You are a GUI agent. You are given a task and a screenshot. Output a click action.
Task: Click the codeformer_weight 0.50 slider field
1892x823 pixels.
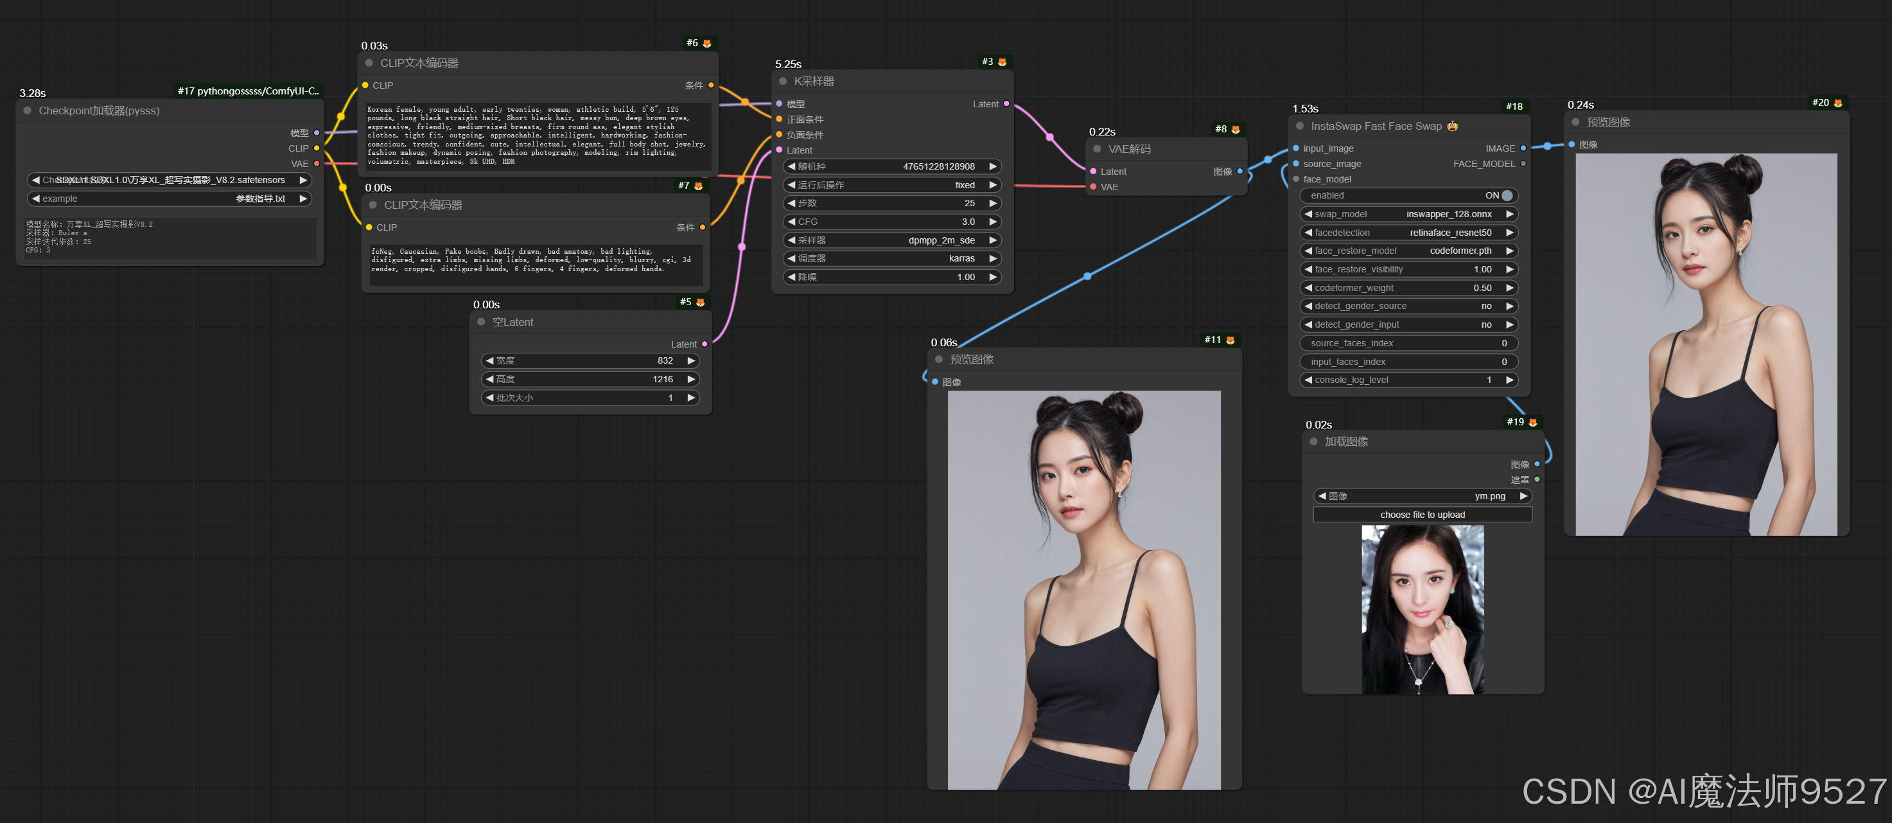tap(1408, 288)
